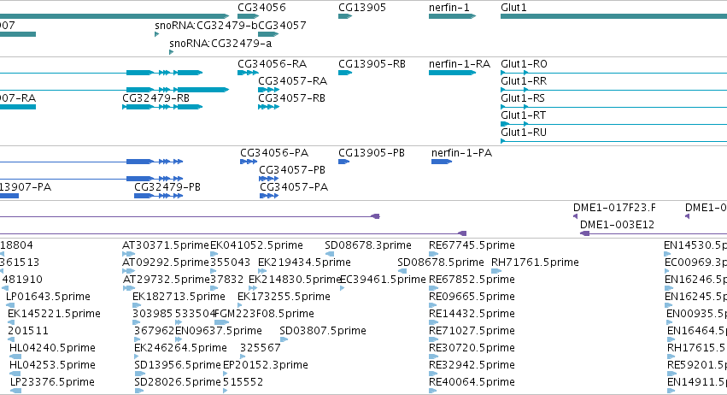
Task: Select protein CG34057-PB label
Action: tap(292, 170)
